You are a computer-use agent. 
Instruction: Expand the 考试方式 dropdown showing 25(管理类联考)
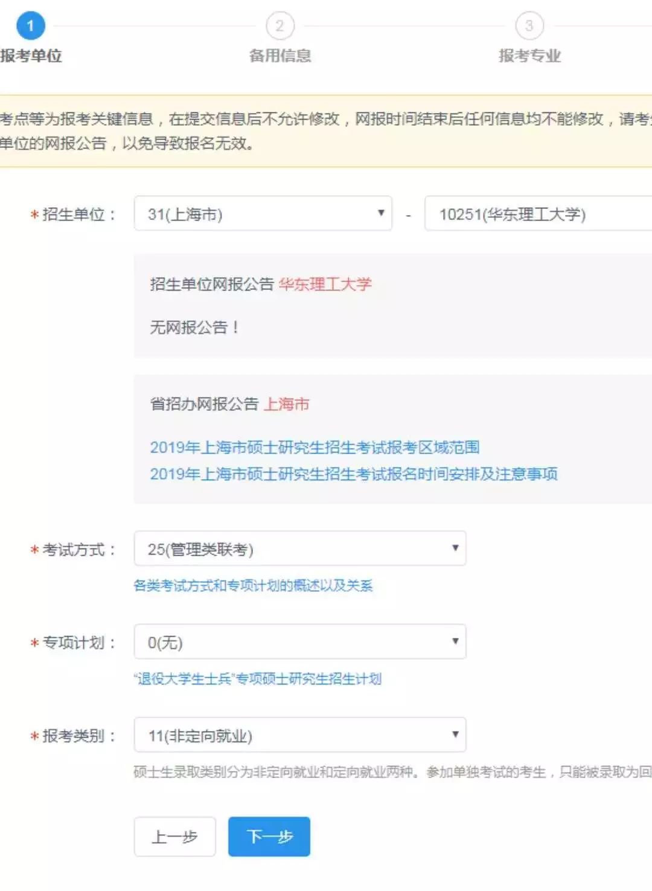(299, 548)
